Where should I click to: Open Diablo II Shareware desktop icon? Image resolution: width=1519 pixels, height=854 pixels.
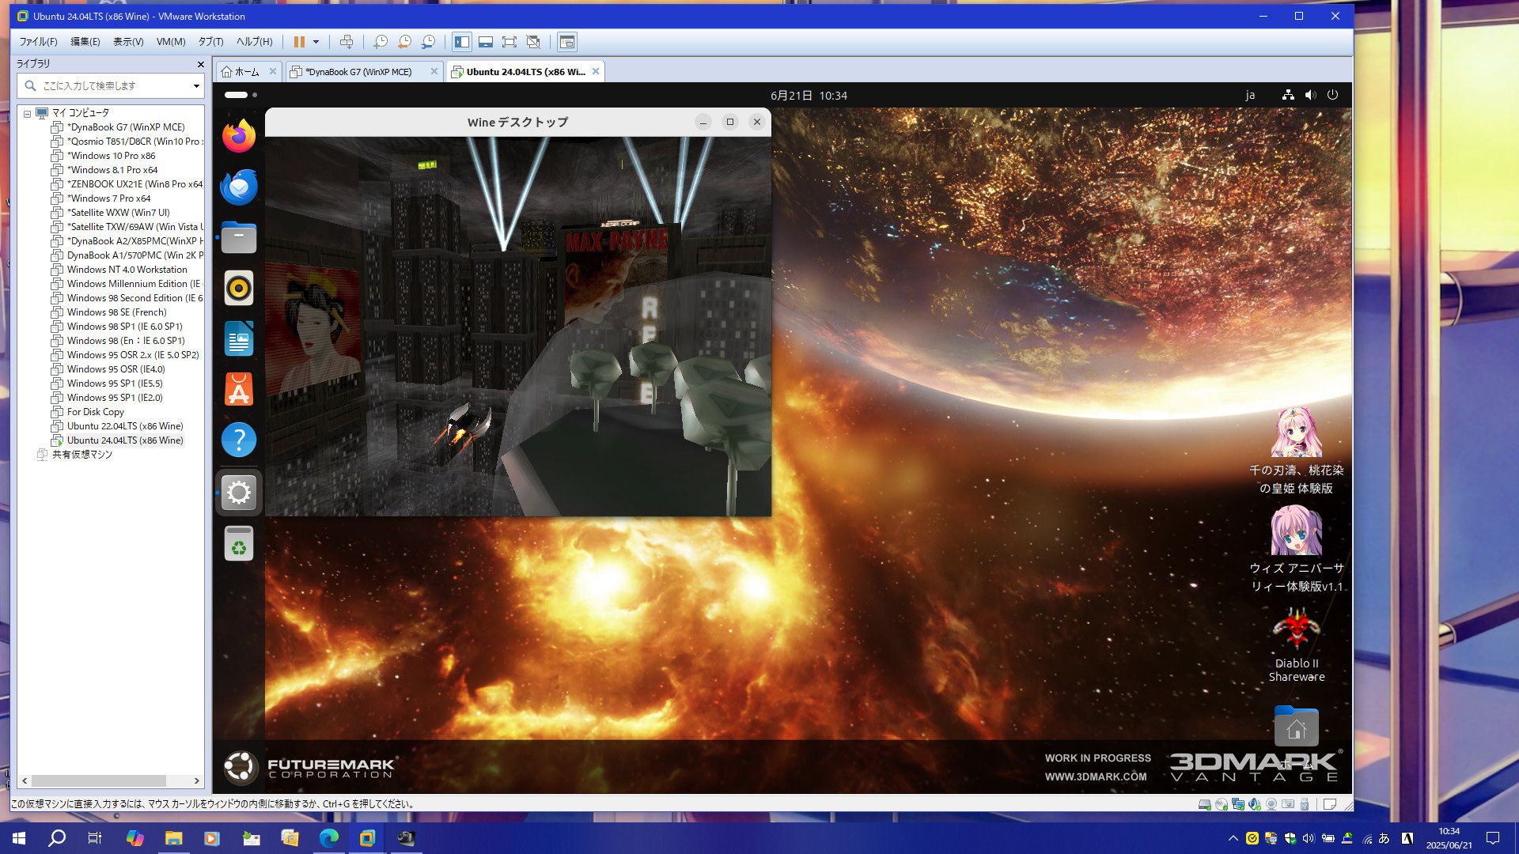[x=1296, y=644]
